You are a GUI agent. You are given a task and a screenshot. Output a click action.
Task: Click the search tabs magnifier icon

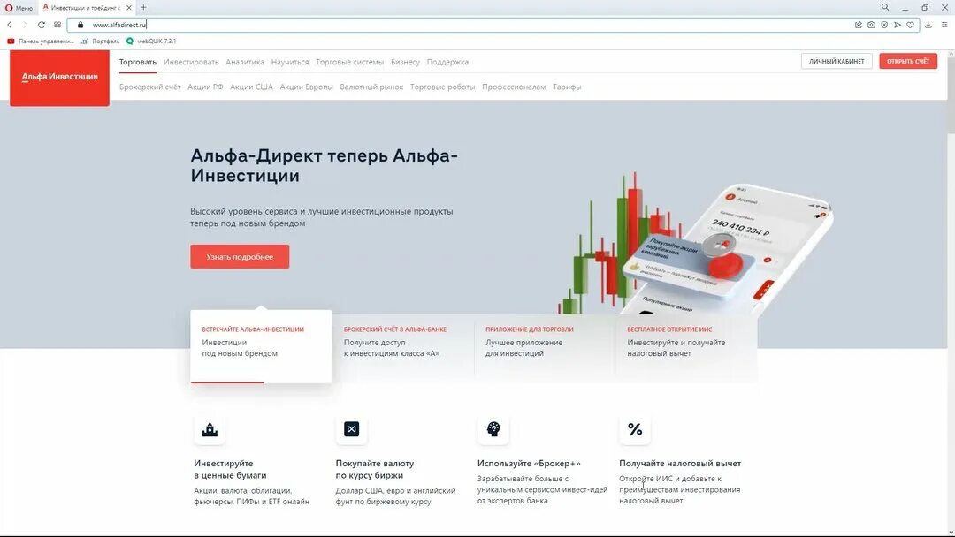[885, 7]
